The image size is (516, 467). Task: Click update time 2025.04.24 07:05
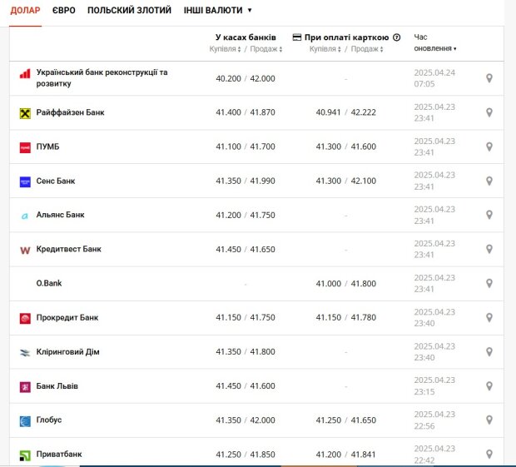pyautogui.click(x=434, y=78)
